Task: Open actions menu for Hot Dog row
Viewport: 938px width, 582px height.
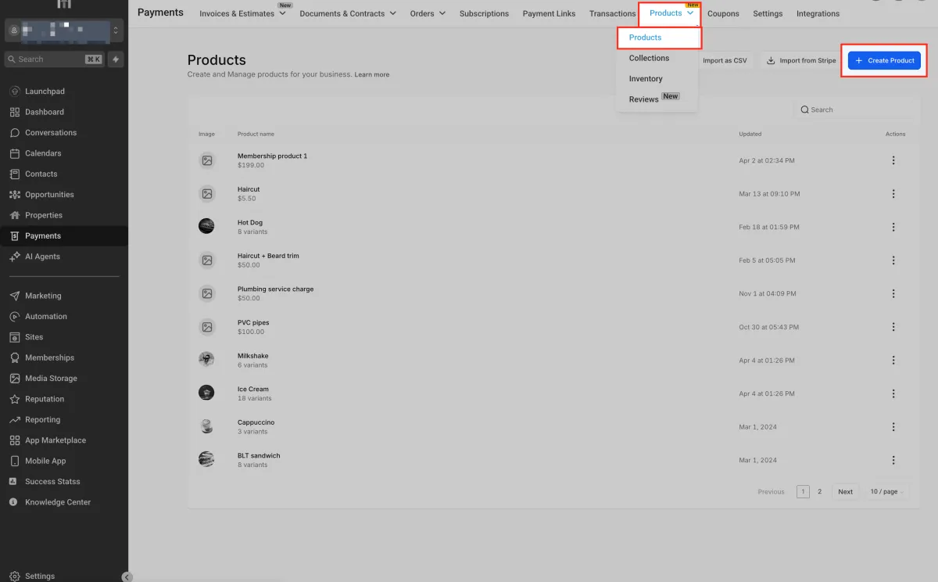Action: (x=893, y=227)
